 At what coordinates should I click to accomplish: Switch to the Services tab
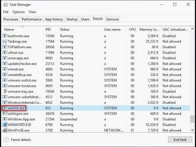pyautogui.click(x=113, y=19)
